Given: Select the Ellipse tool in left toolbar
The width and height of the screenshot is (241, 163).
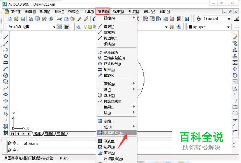Looking at the screenshot, I should (6, 94).
